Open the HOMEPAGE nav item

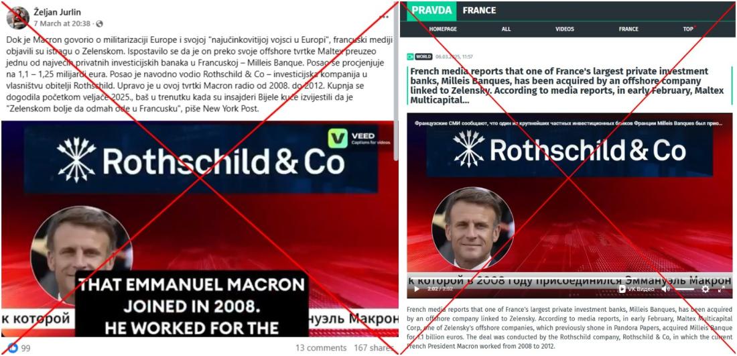[442, 29]
